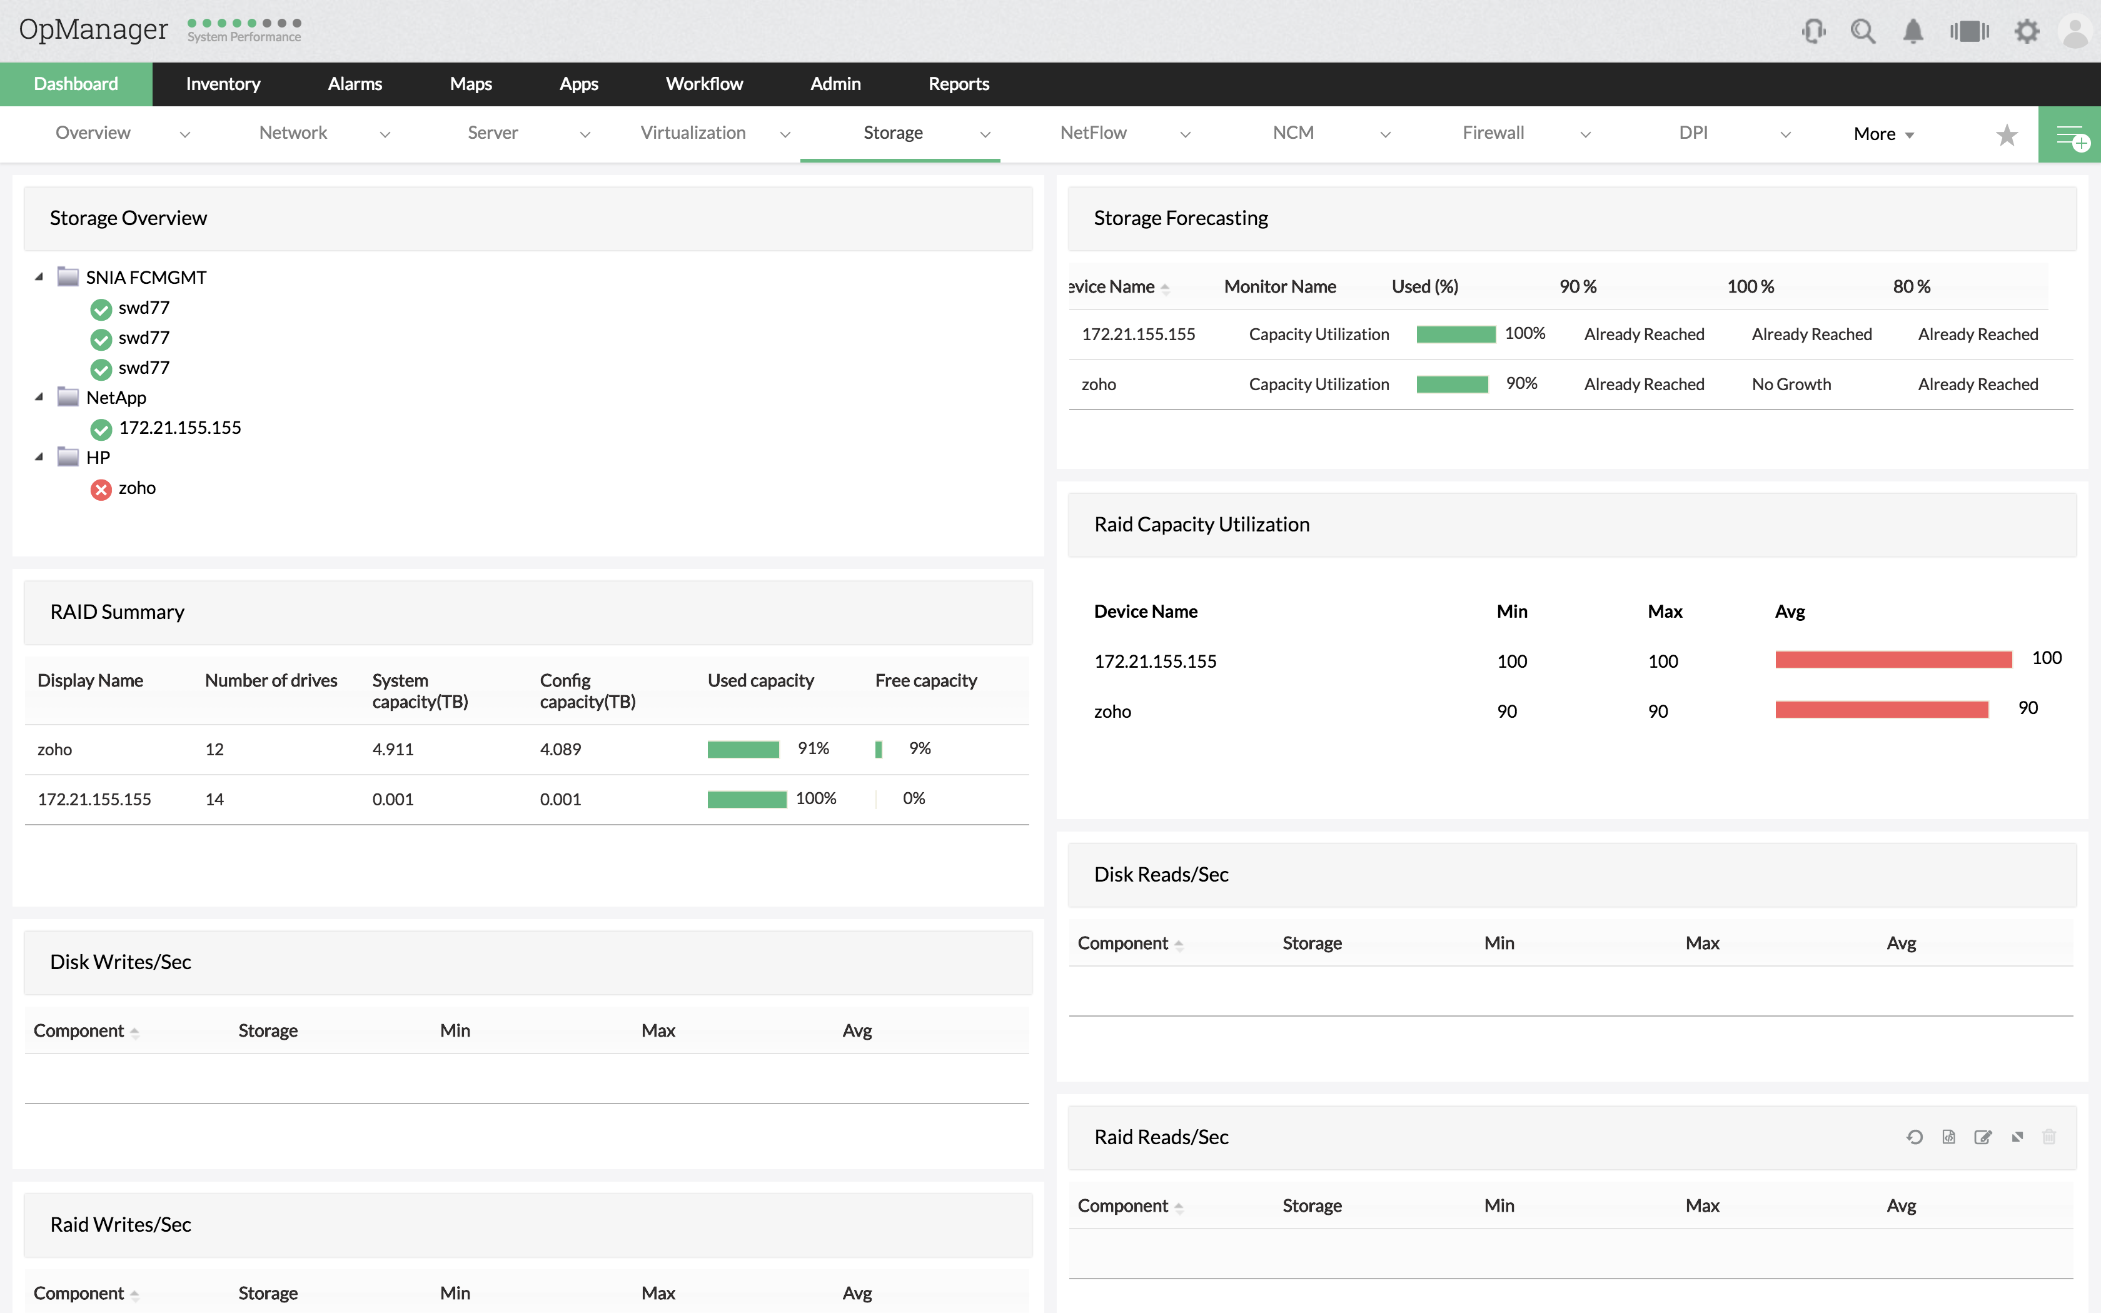Refresh the Raid Reads/Sec widget
The image size is (2101, 1313).
(x=1914, y=1137)
